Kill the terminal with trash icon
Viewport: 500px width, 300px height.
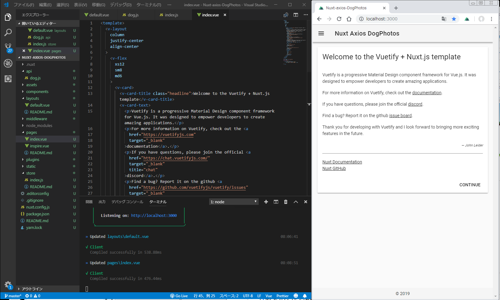click(x=286, y=202)
